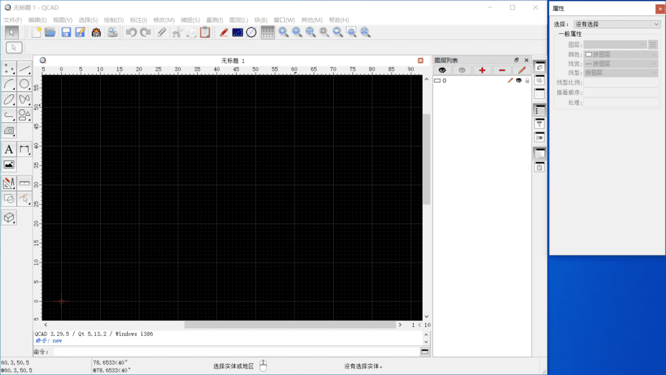The image size is (666, 375).
Task: Click the Auto Zoom icon
Action: (x=310, y=32)
